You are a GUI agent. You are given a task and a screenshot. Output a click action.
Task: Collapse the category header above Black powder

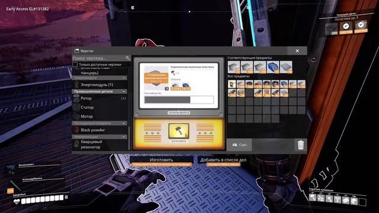point(124,123)
